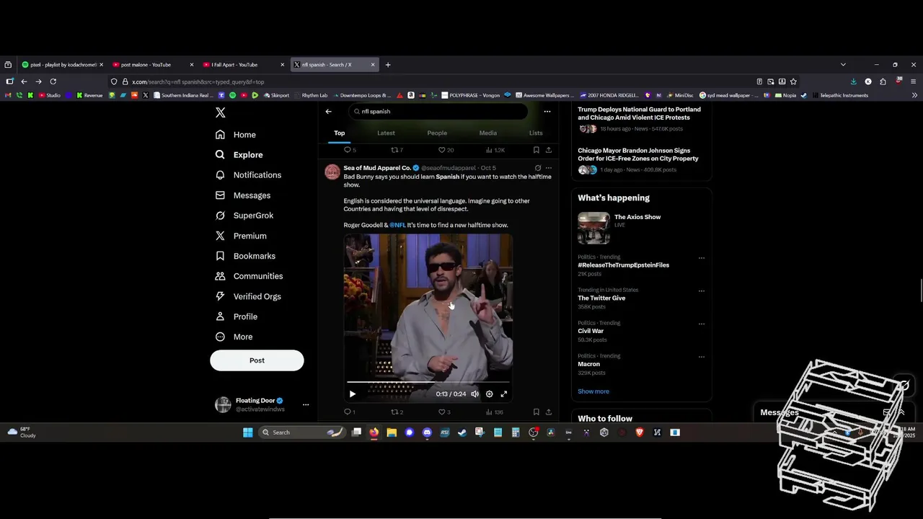923x519 pixels.
Task: Click the Post button
Action: coord(257,360)
